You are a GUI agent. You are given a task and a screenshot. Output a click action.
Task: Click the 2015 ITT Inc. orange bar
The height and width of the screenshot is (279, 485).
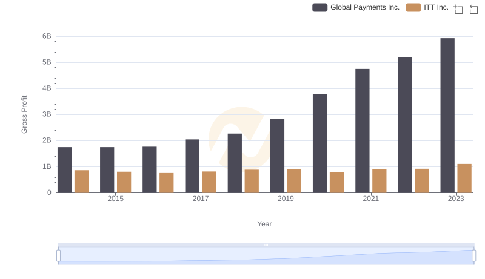coord(124,182)
